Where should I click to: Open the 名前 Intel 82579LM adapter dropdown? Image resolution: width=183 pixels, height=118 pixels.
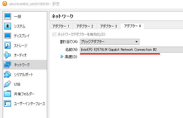pos(131,50)
